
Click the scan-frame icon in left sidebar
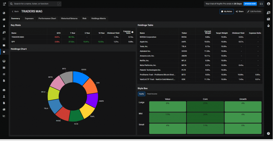(x=4, y=39)
